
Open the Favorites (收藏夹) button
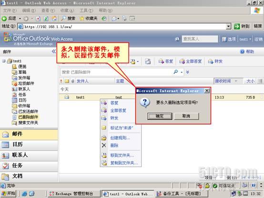89,18
